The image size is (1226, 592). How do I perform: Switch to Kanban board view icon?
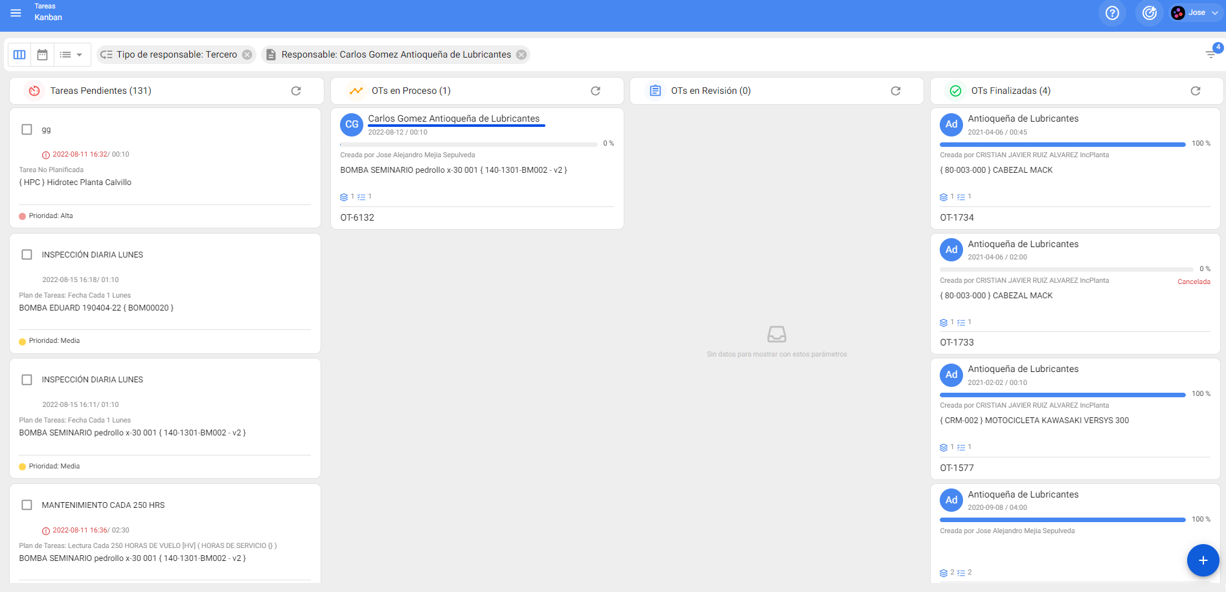[19, 55]
